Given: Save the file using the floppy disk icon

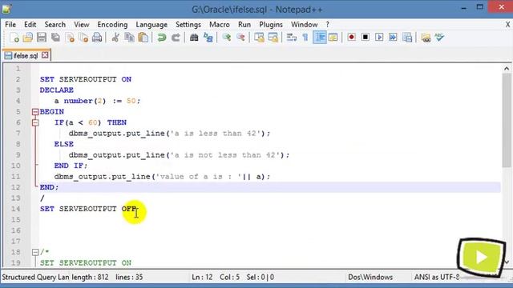Looking at the screenshot, I should (42, 38).
